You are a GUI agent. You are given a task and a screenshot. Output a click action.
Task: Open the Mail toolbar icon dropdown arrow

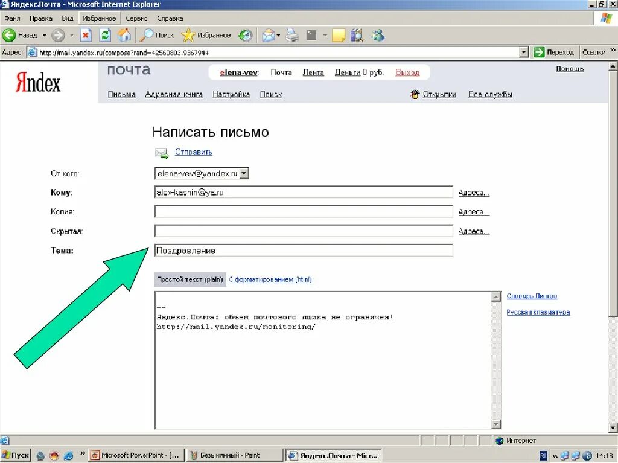click(x=278, y=36)
